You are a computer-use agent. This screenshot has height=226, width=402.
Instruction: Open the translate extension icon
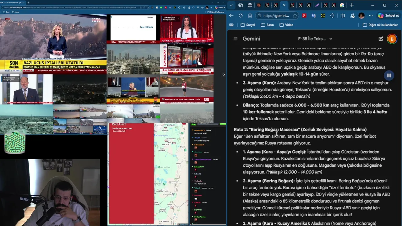coord(313,15)
